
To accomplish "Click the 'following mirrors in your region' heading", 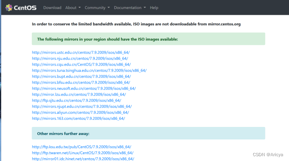I will 108,39.
